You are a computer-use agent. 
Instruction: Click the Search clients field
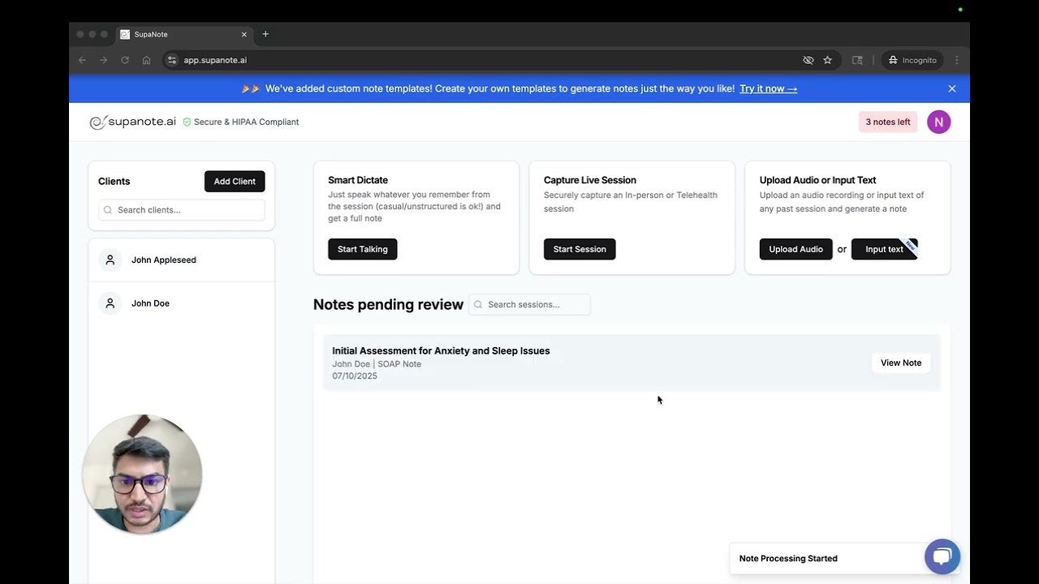182,210
